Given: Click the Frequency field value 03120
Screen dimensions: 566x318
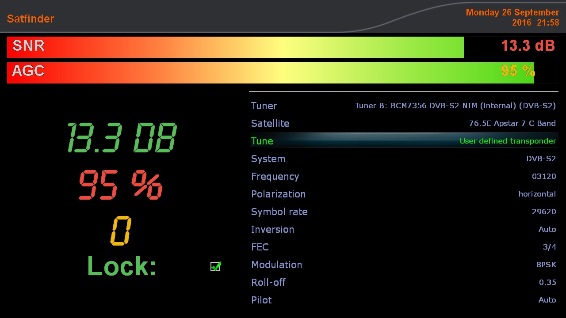Looking at the screenshot, I should pos(543,177).
